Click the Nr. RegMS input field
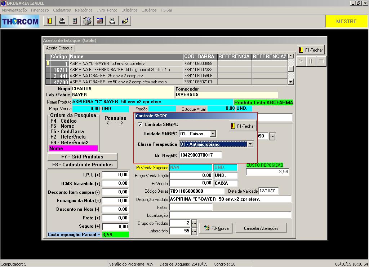 (x=200, y=155)
